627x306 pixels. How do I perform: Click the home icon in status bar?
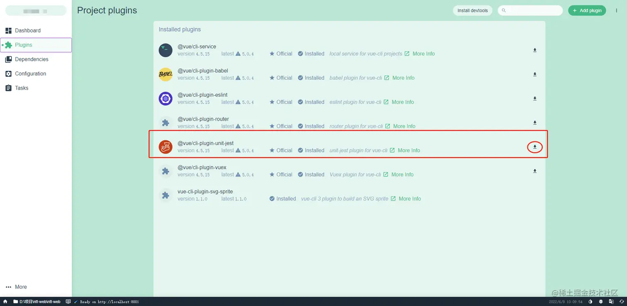point(5,301)
